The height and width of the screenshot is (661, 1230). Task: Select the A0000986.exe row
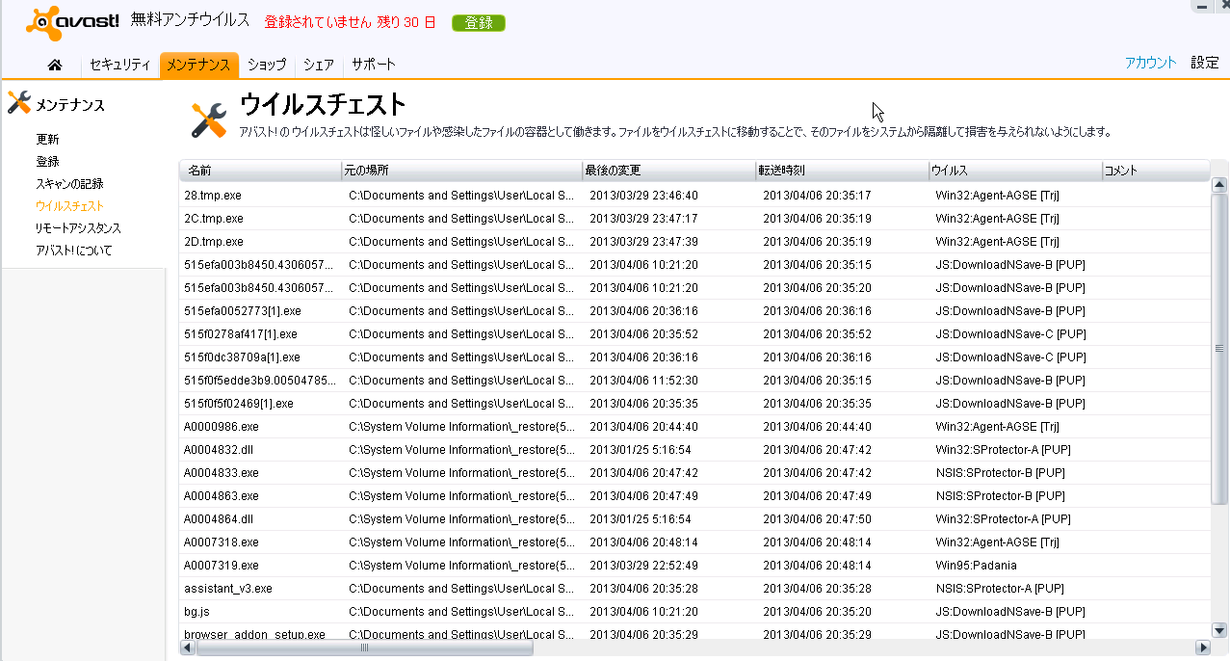(x=694, y=427)
